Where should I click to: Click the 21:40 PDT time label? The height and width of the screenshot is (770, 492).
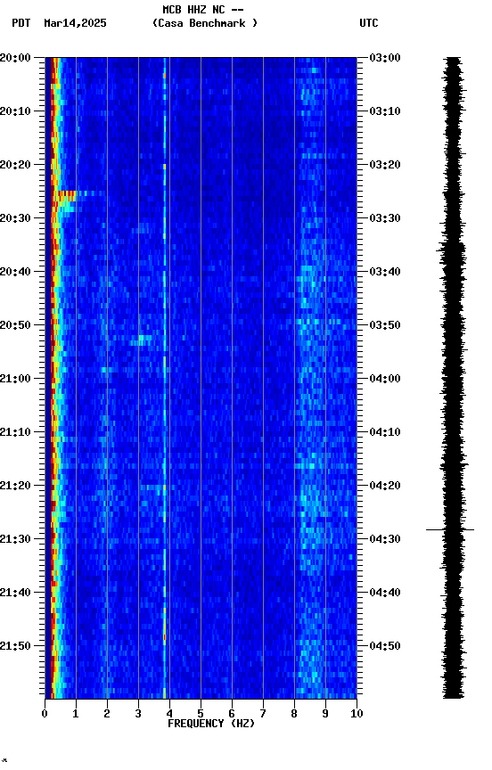coord(15,594)
